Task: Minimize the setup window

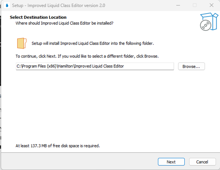Action: click(x=178, y=5)
